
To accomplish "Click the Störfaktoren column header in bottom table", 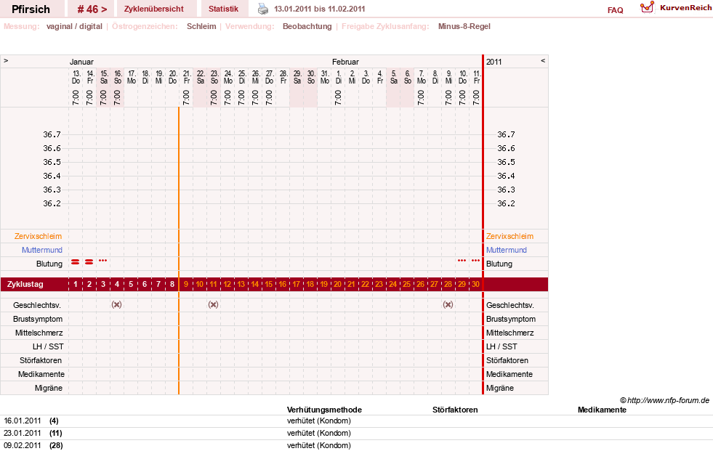I will (455, 410).
